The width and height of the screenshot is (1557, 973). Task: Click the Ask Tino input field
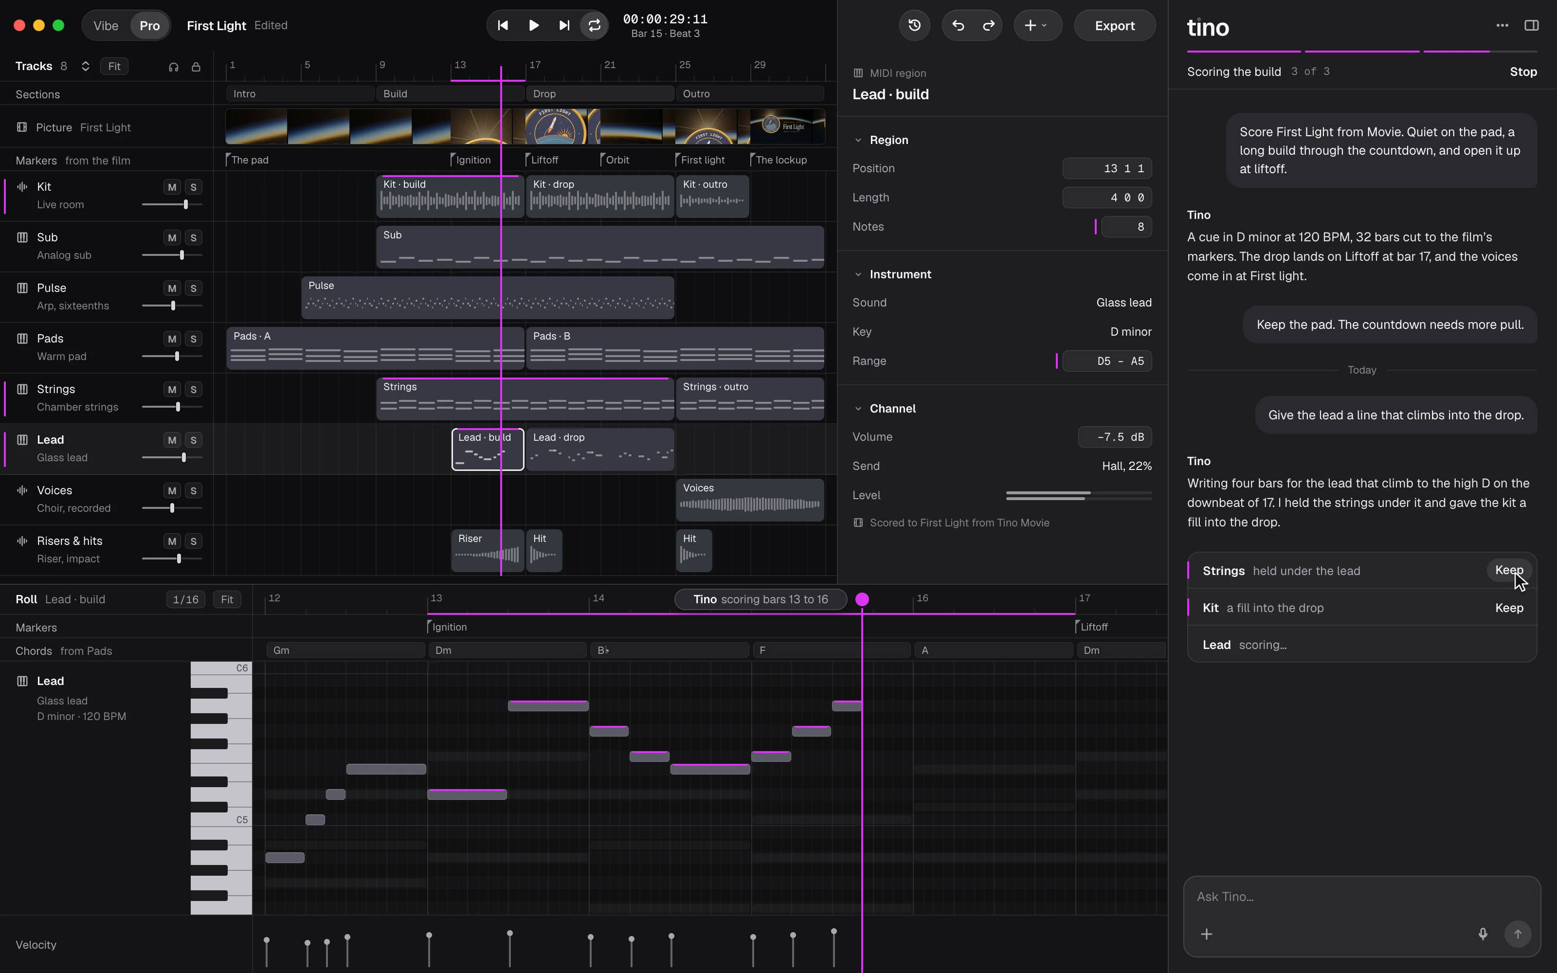(1361, 897)
